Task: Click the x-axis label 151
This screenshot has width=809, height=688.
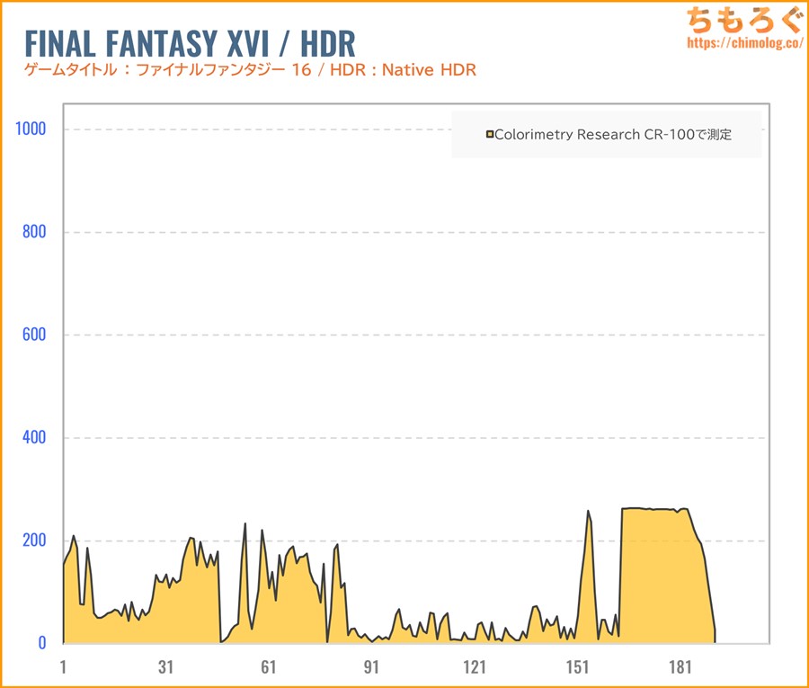Action: 577,667
